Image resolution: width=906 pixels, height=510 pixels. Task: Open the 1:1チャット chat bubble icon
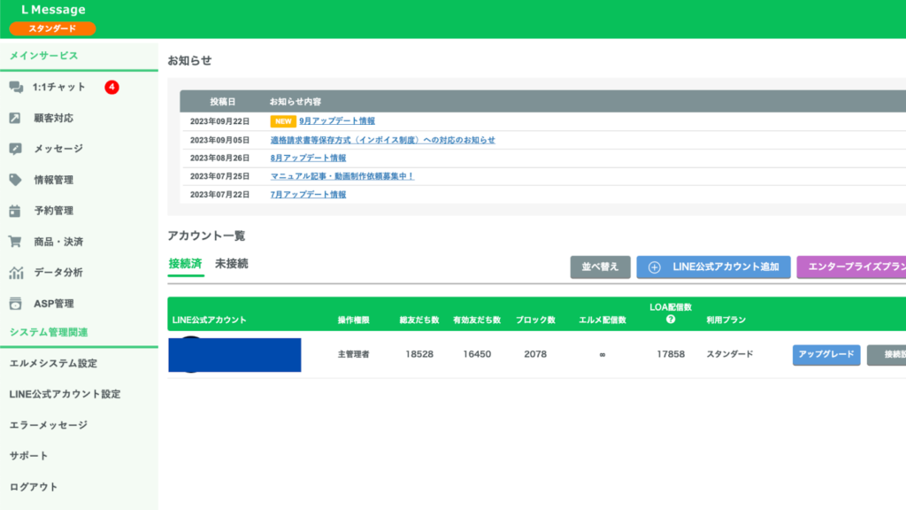(x=15, y=87)
